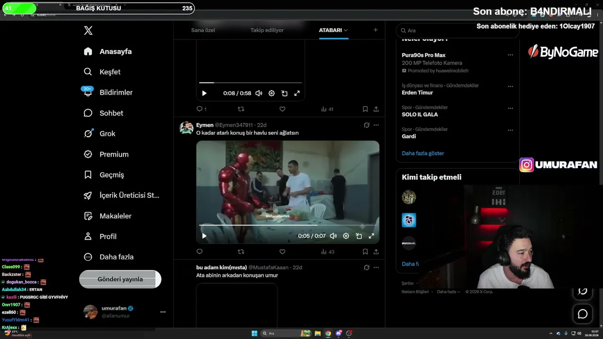
Task: Go to Profil page
Action: click(x=100, y=236)
